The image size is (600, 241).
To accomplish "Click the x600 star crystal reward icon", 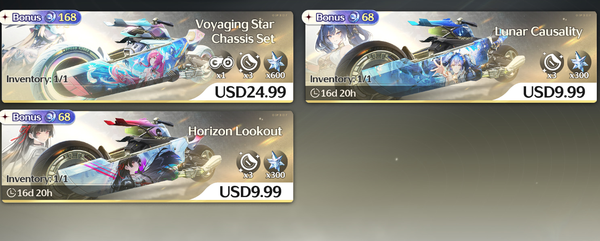I will point(276,62).
